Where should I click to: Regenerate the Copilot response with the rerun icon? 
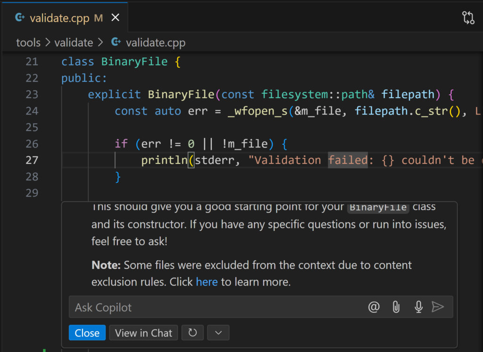[192, 333]
